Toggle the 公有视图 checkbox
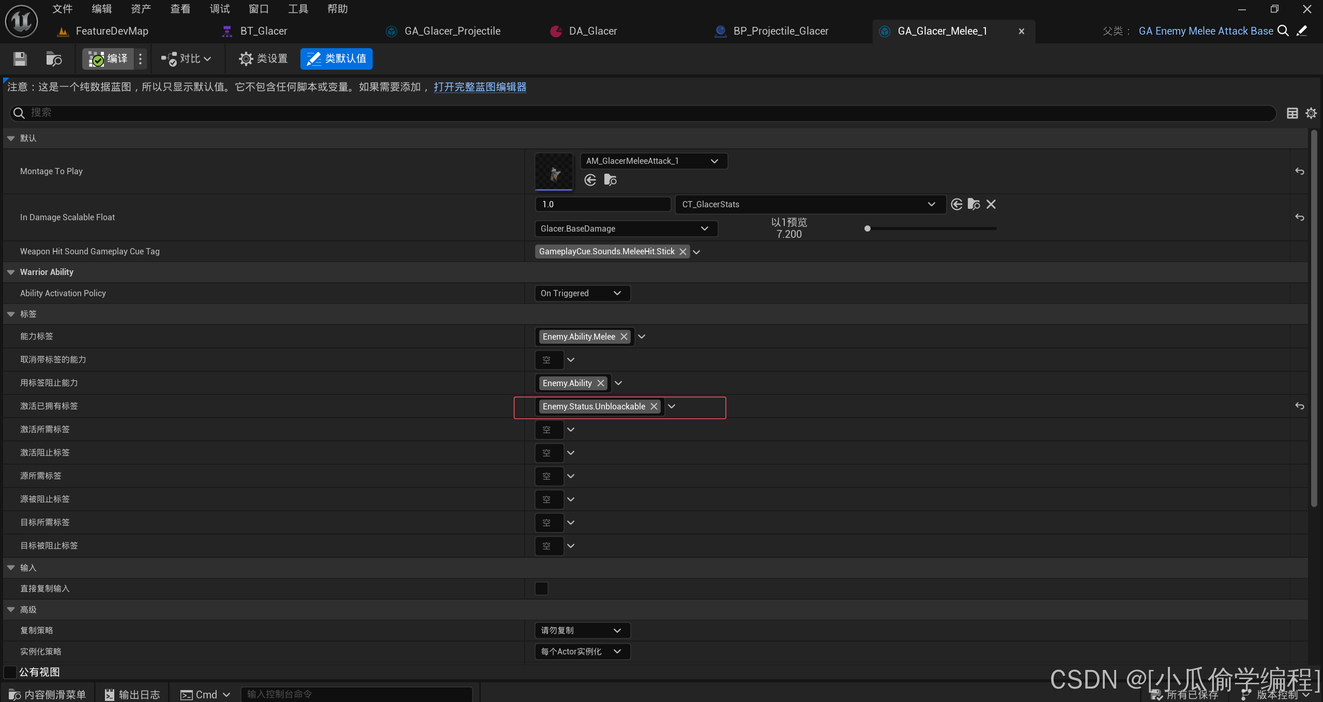The height and width of the screenshot is (702, 1323). pos(10,672)
